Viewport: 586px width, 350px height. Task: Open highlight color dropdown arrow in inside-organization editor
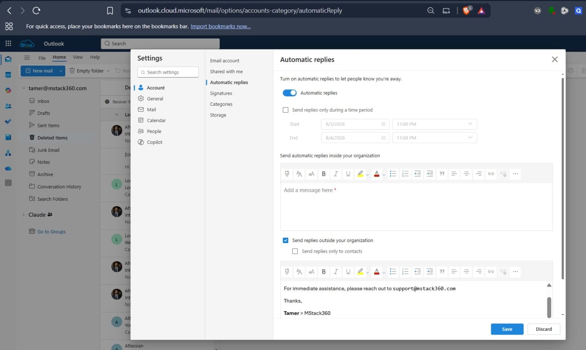click(367, 175)
